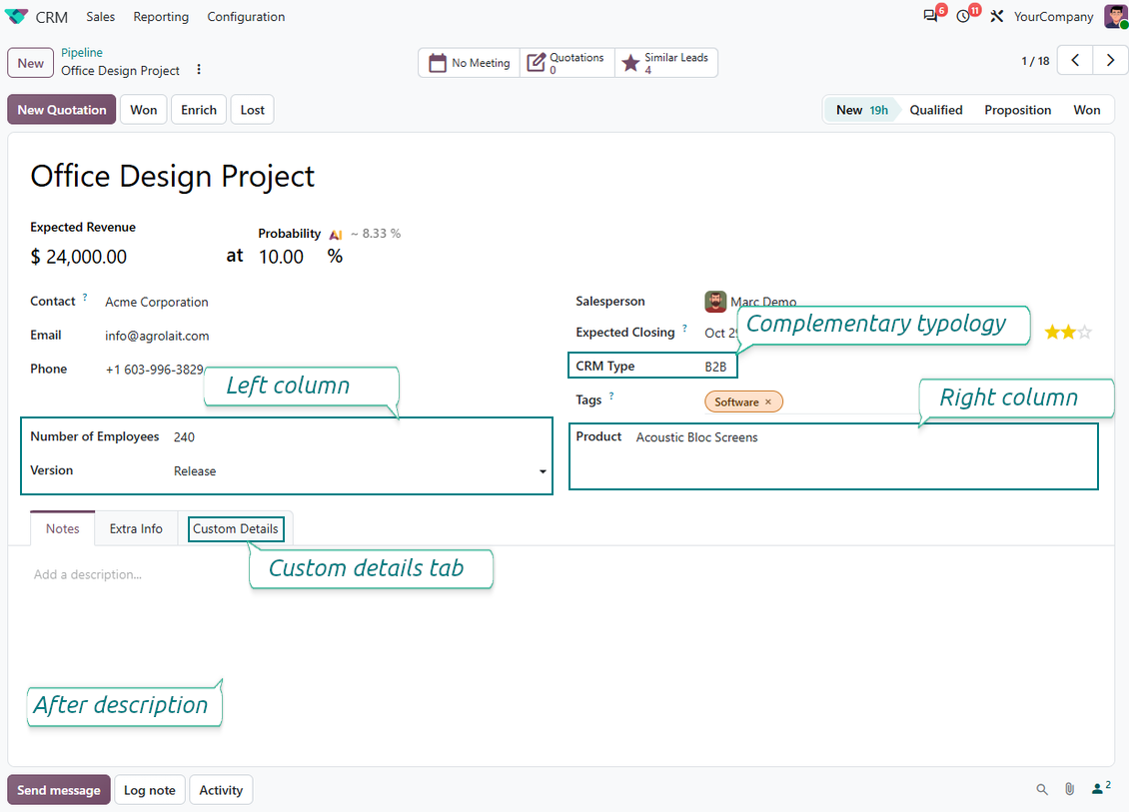
Task: Move lead to Proposition stage
Action: pos(1017,110)
